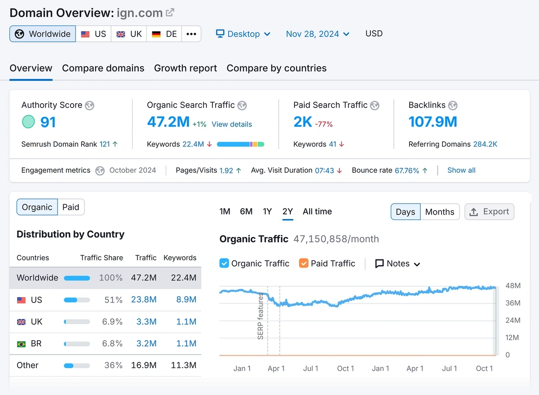Viewport: 539px width, 395px height.
Task: Select the All time range
Action: (317, 211)
